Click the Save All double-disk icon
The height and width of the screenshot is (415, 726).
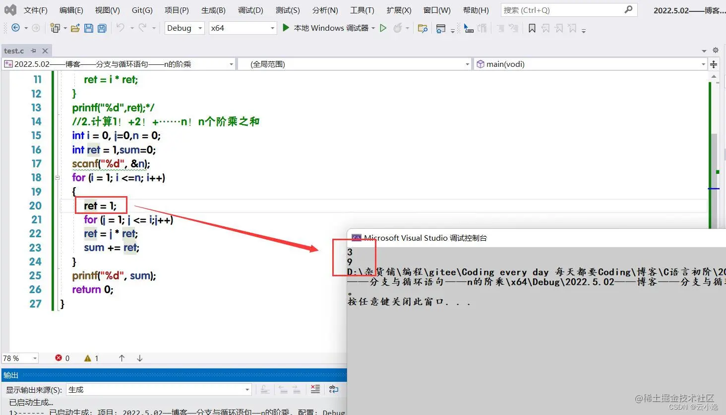point(102,28)
